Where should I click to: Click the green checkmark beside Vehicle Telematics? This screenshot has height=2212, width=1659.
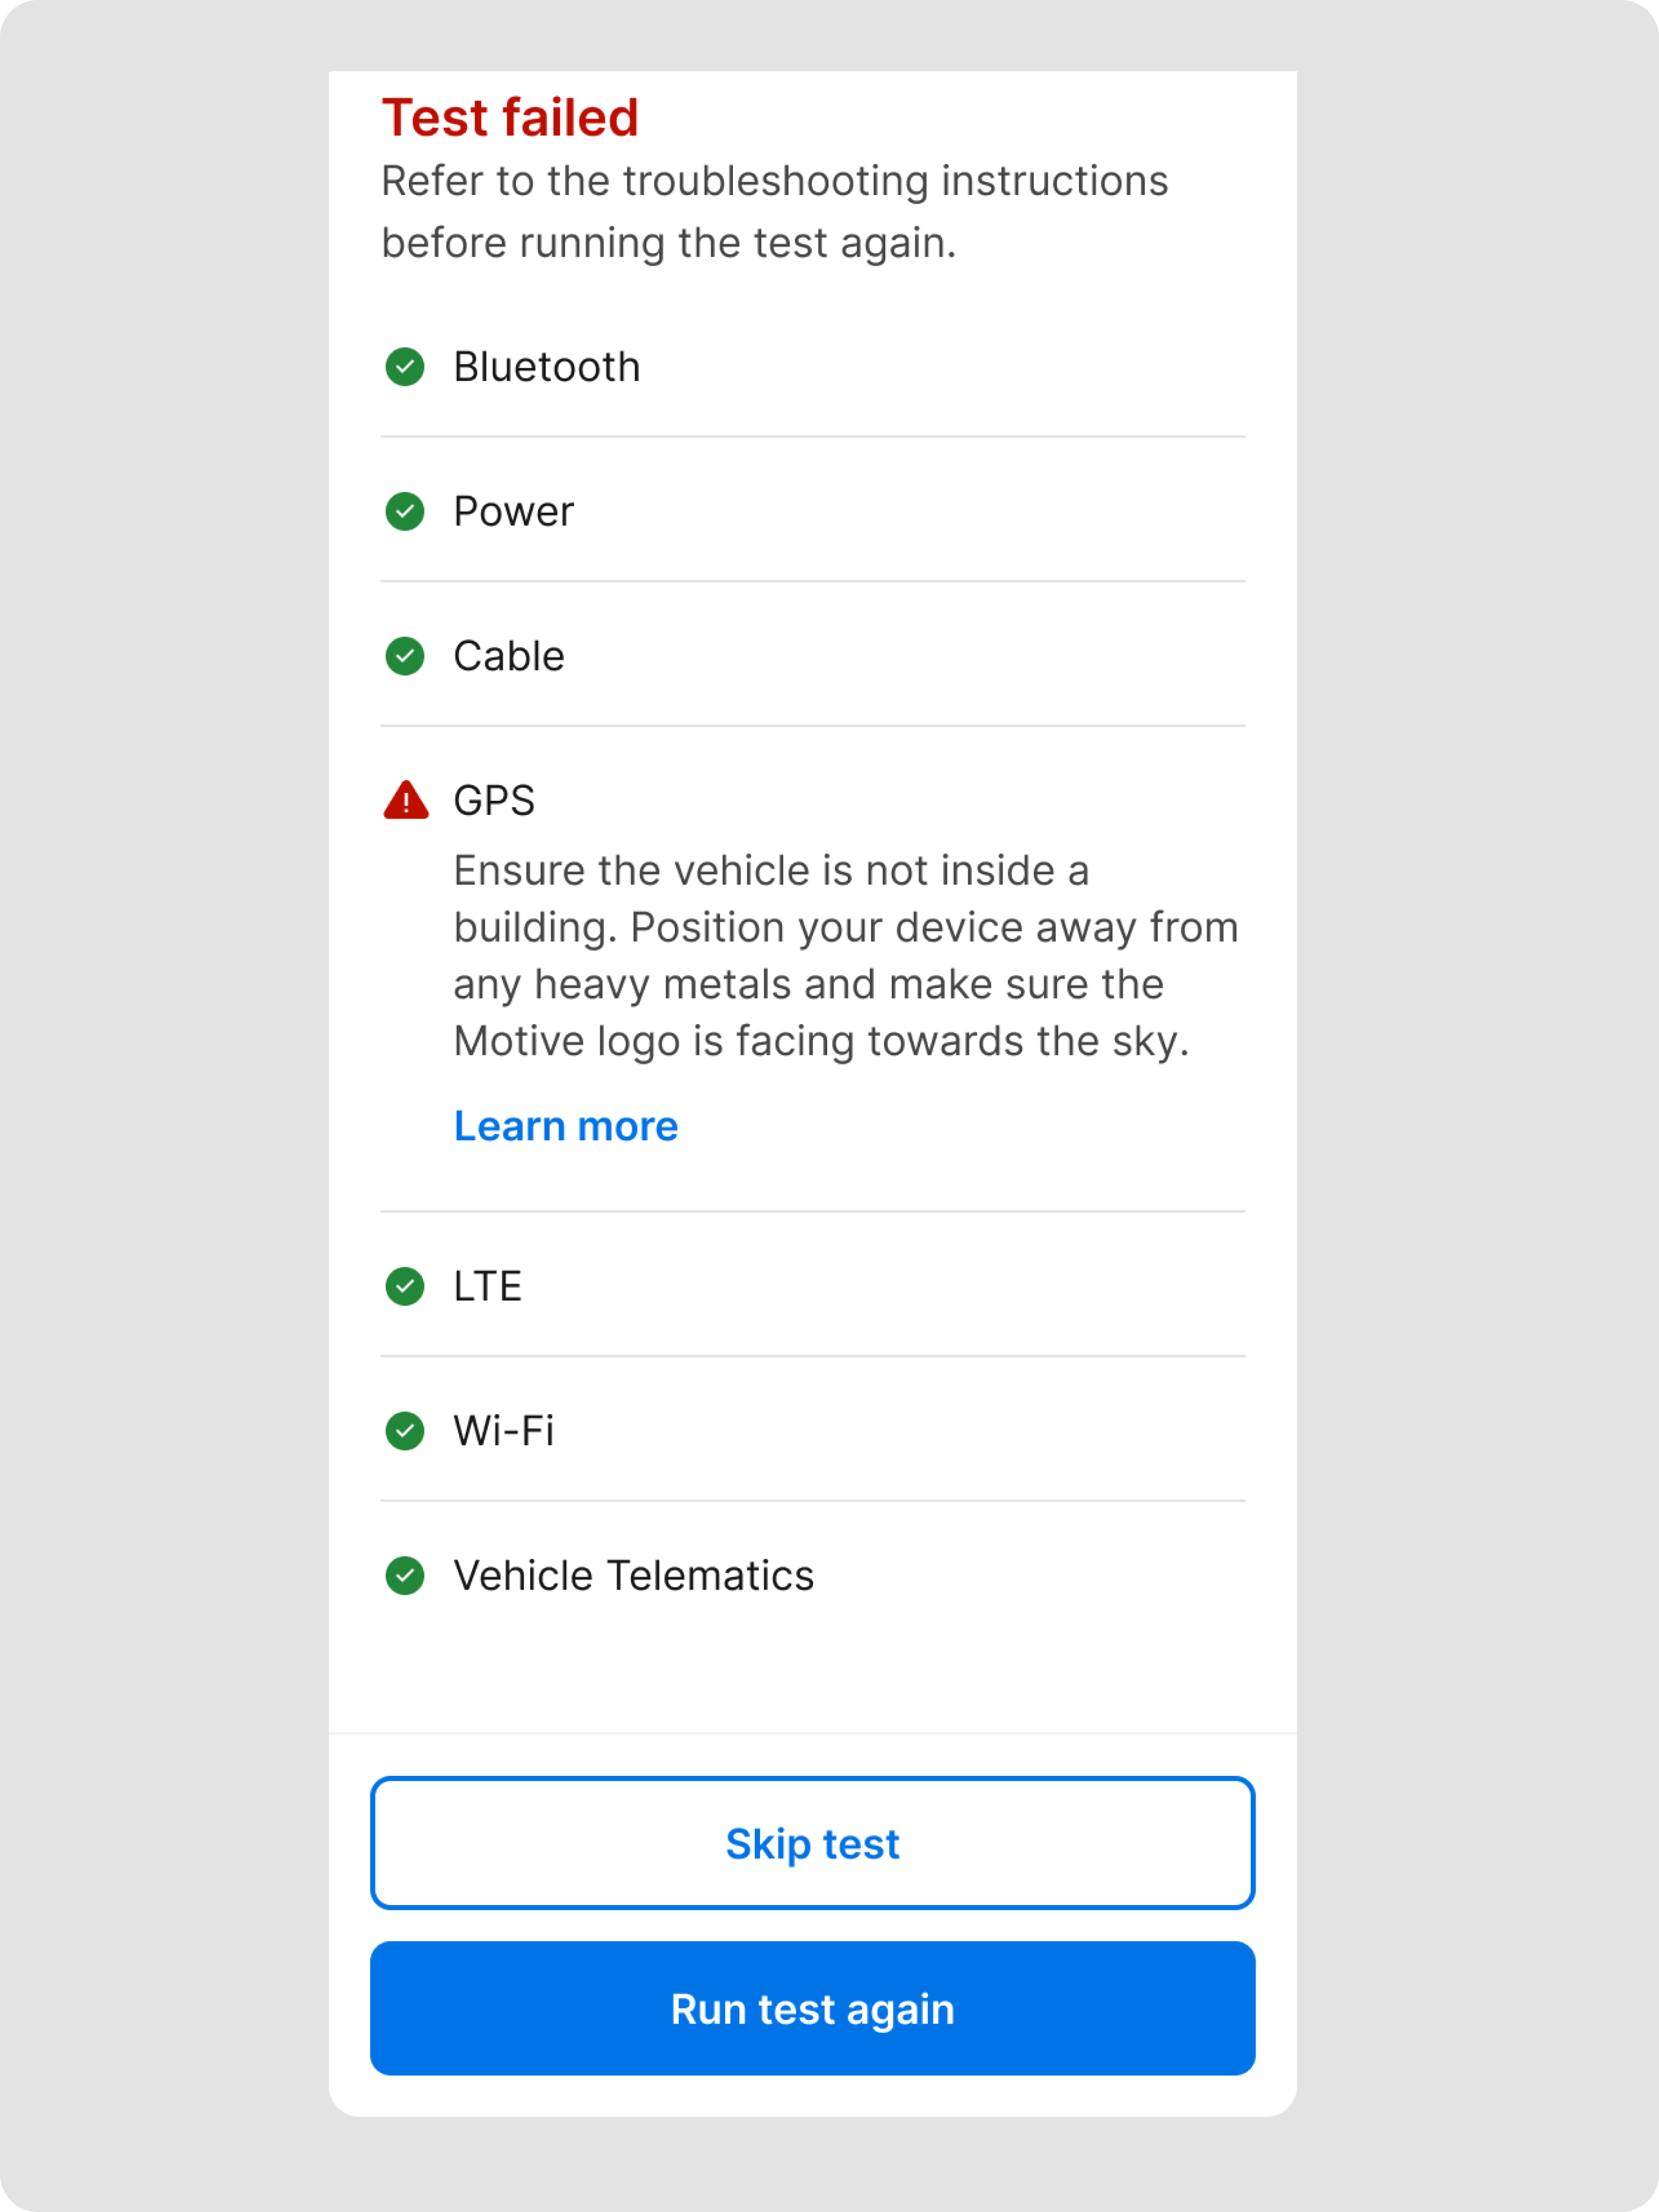[x=405, y=1576]
